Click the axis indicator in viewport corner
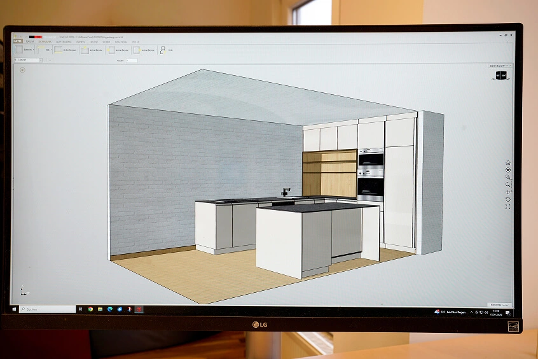This screenshot has width=538, height=359. tap(24, 291)
